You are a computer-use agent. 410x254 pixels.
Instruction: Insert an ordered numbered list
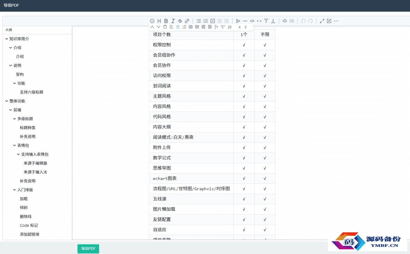click(x=206, y=21)
